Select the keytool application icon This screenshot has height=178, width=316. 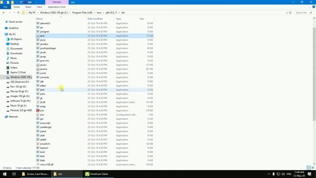click(38, 148)
